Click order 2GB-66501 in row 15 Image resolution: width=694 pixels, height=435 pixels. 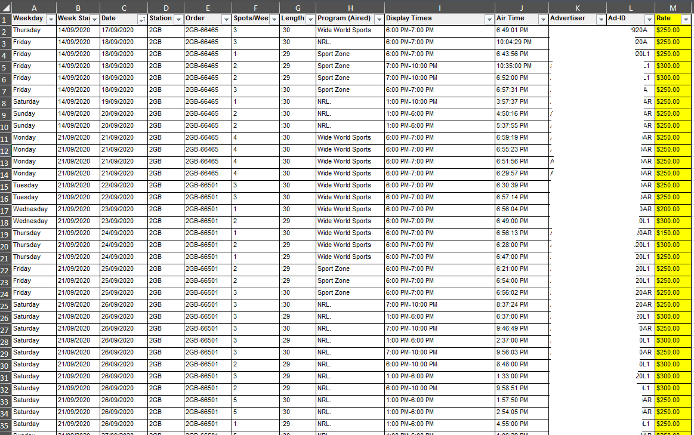pyautogui.click(x=202, y=186)
